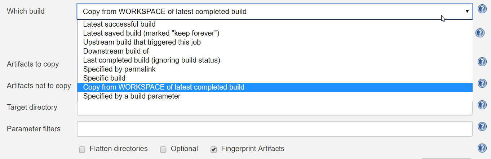491x159 pixels.
Task: Uncheck Fingerprint Artifacts checkbox
Action: (x=214, y=149)
